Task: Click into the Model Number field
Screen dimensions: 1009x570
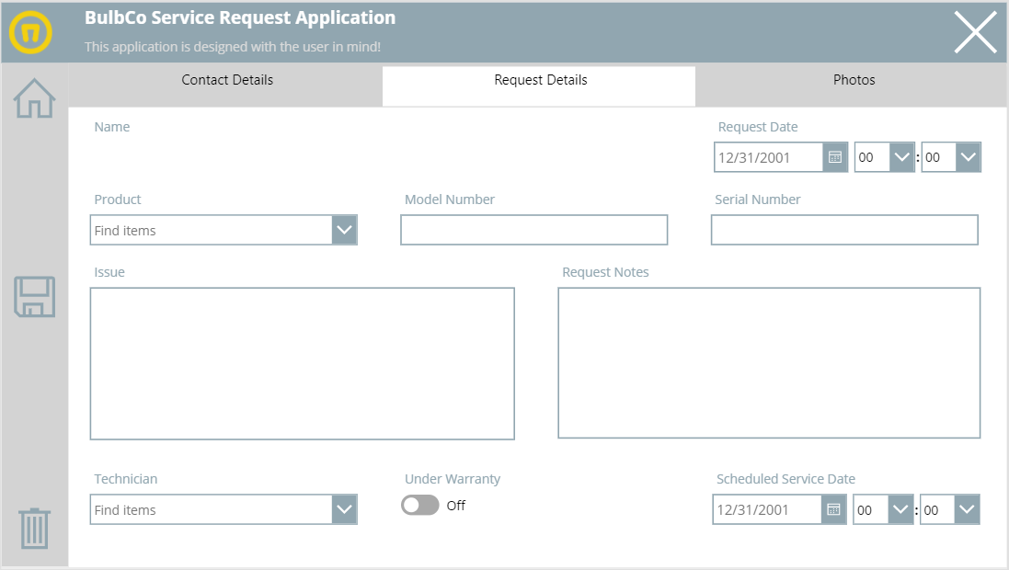Action: click(534, 230)
